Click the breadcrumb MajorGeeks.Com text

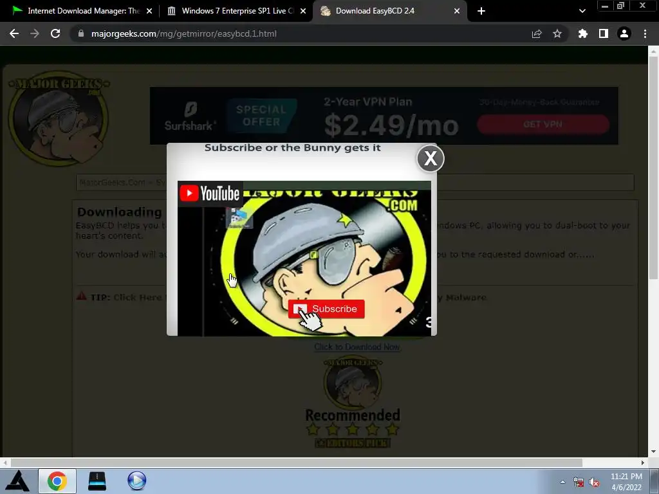[112, 182]
